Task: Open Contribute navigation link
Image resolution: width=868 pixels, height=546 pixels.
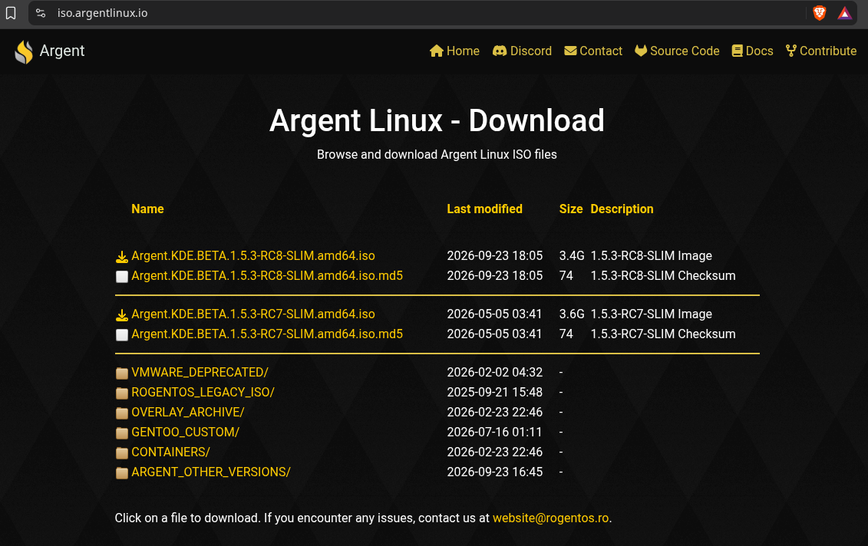Action: click(821, 51)
